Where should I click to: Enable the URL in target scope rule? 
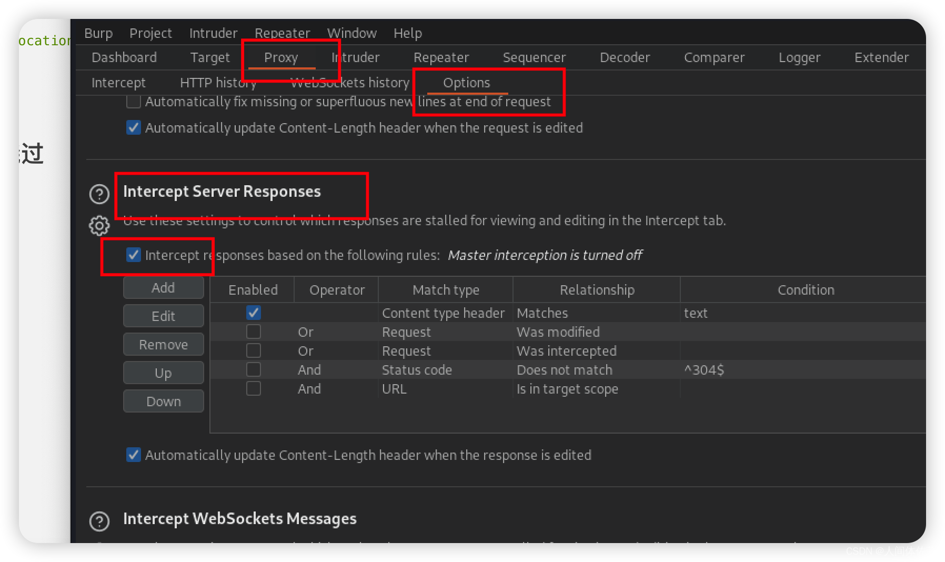pos(254,388)
